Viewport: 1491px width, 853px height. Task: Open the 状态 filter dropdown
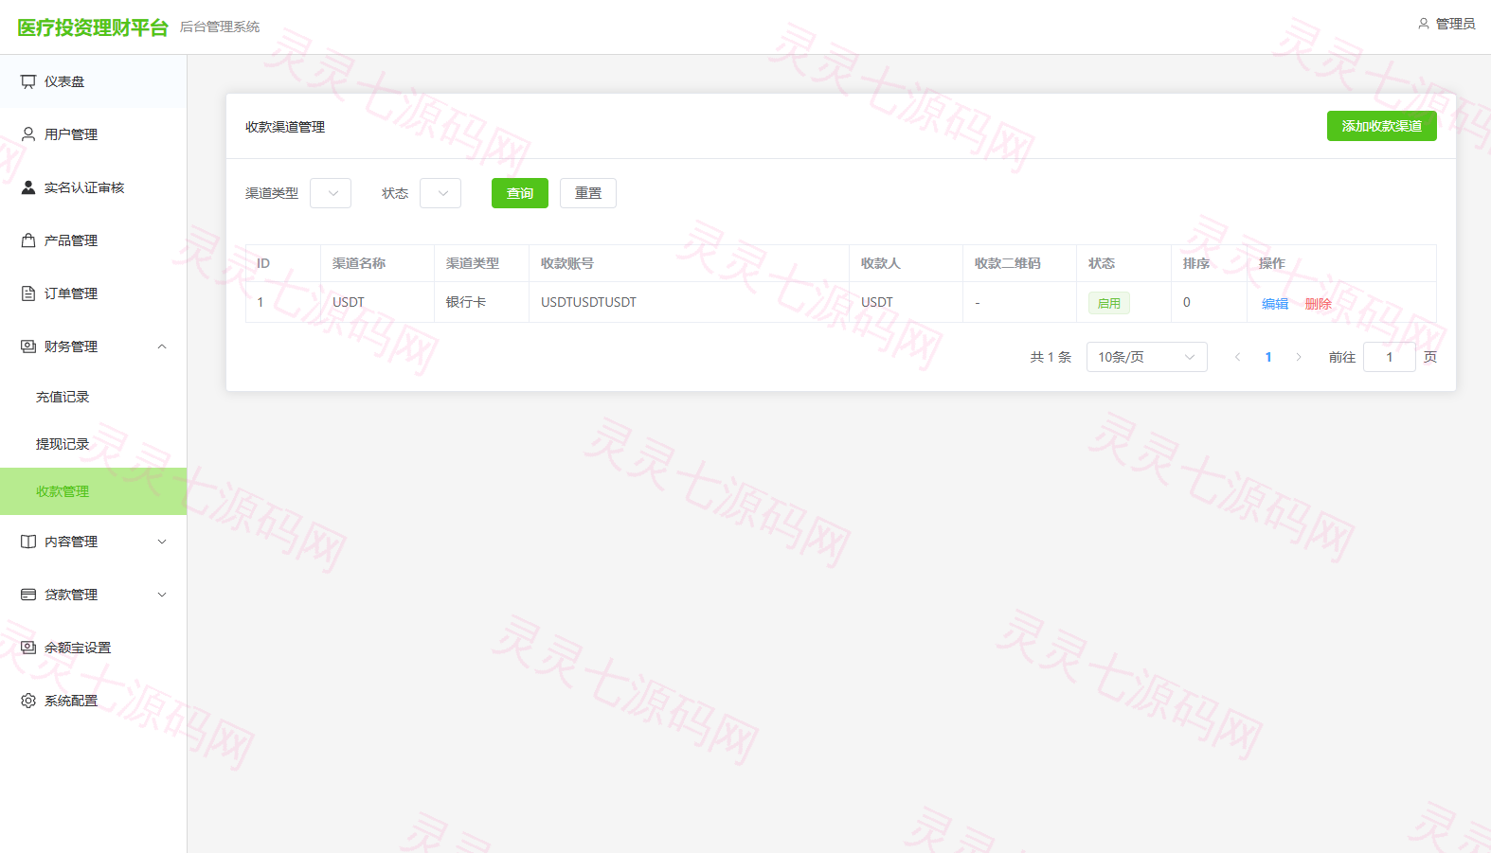pyautogui.click(x=440, y=193)
